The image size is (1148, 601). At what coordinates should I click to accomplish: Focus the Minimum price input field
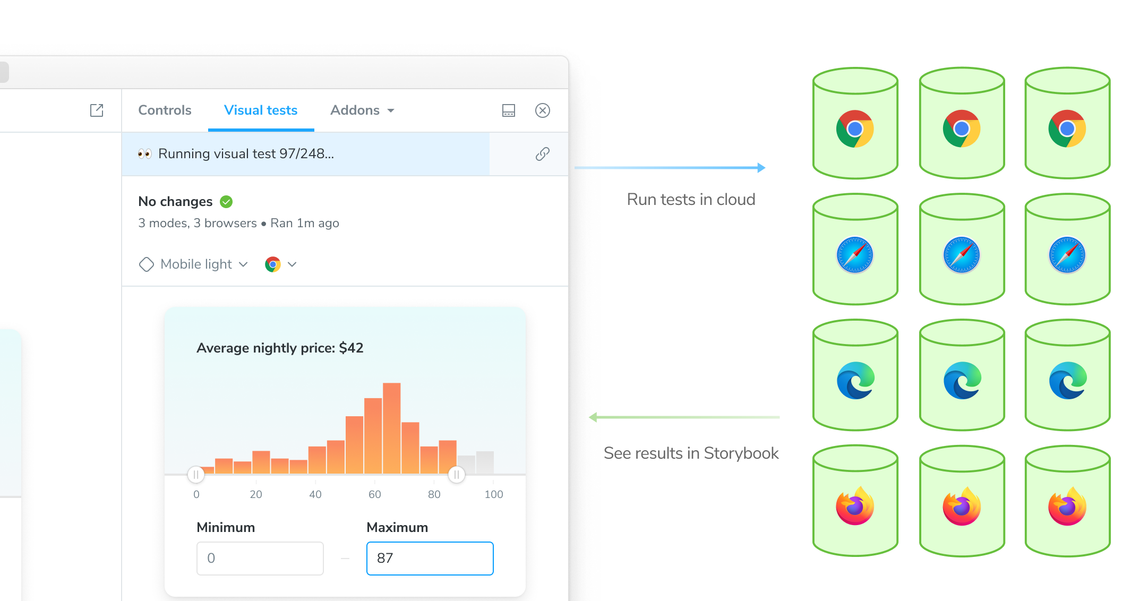point(260,558)
